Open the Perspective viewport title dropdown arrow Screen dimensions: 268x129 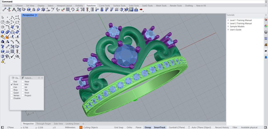pyautogui.click(x=36, y=15)
